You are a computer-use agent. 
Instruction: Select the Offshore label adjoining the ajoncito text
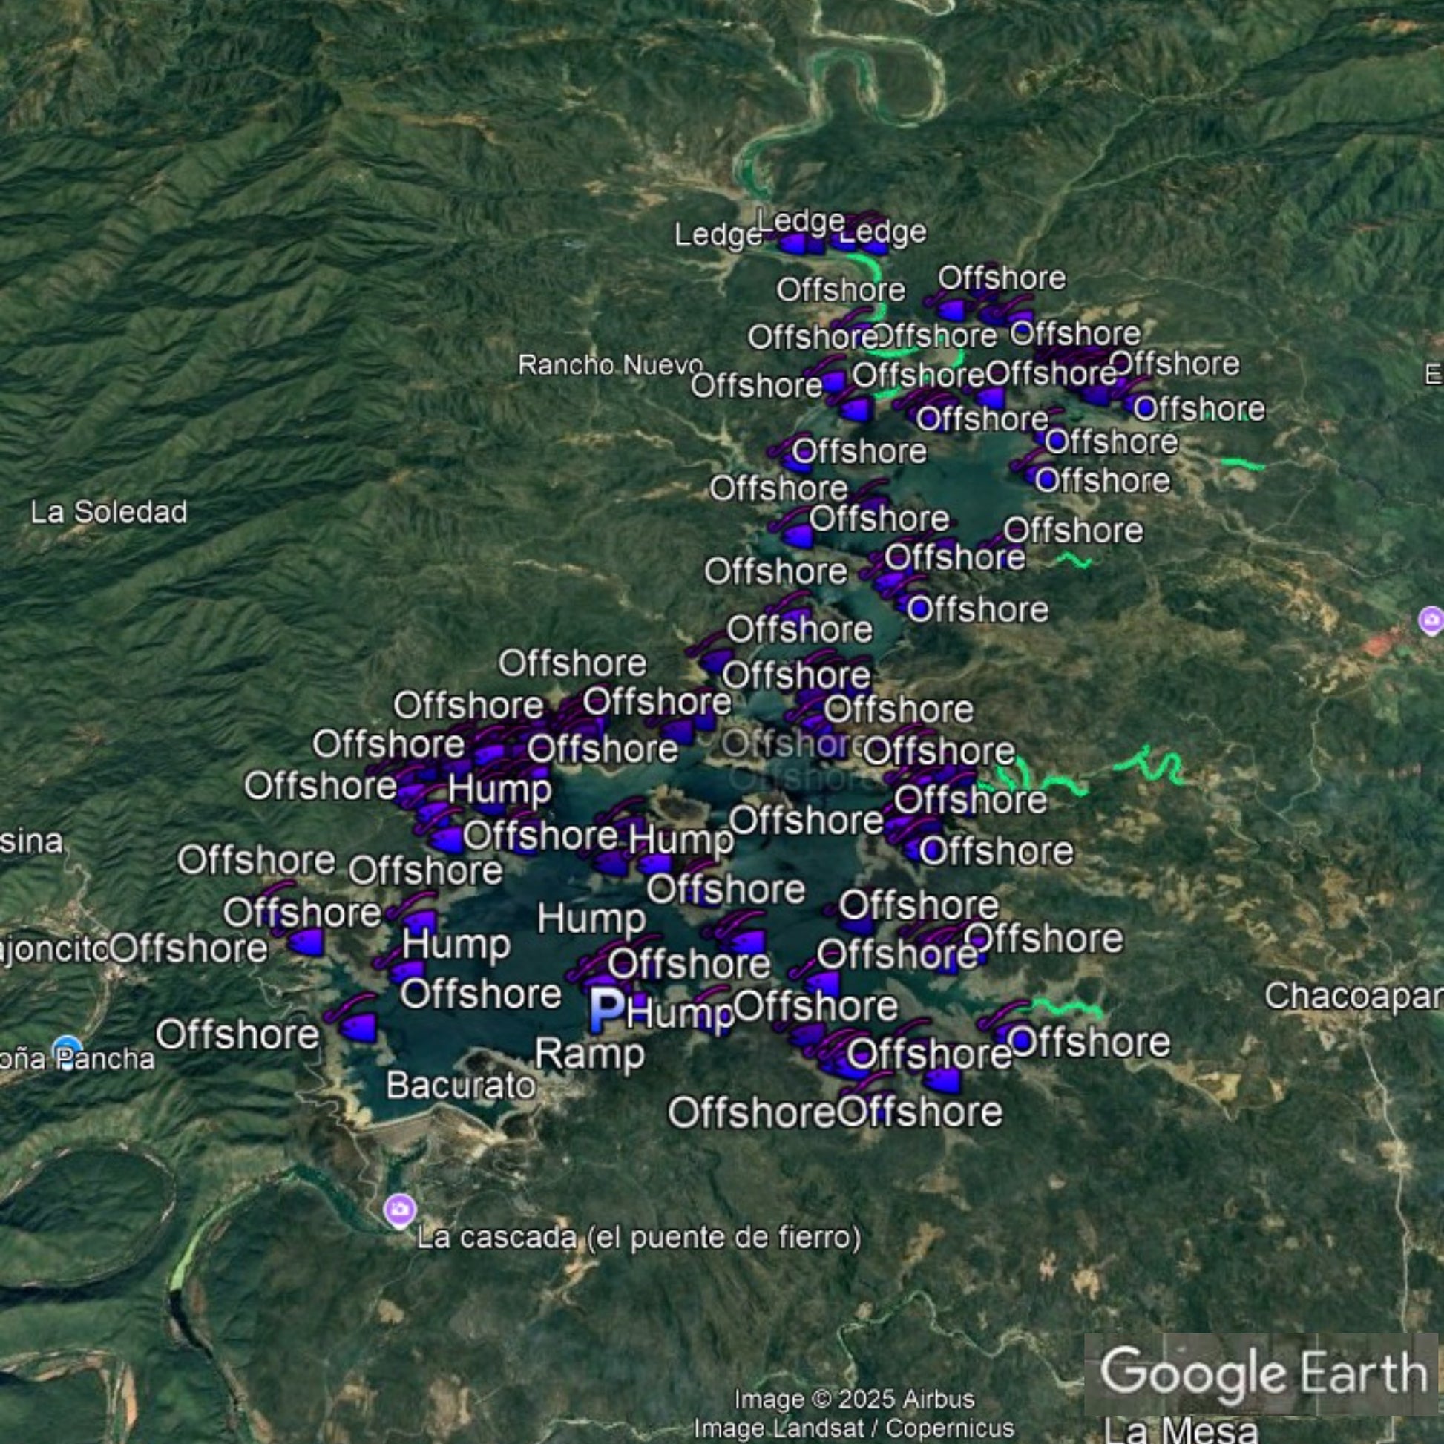[x=189, y=949]
